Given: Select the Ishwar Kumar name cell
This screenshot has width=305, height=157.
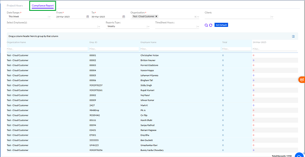Looking at the screenshot, I should pyautogui.click(x=147, y=100).
